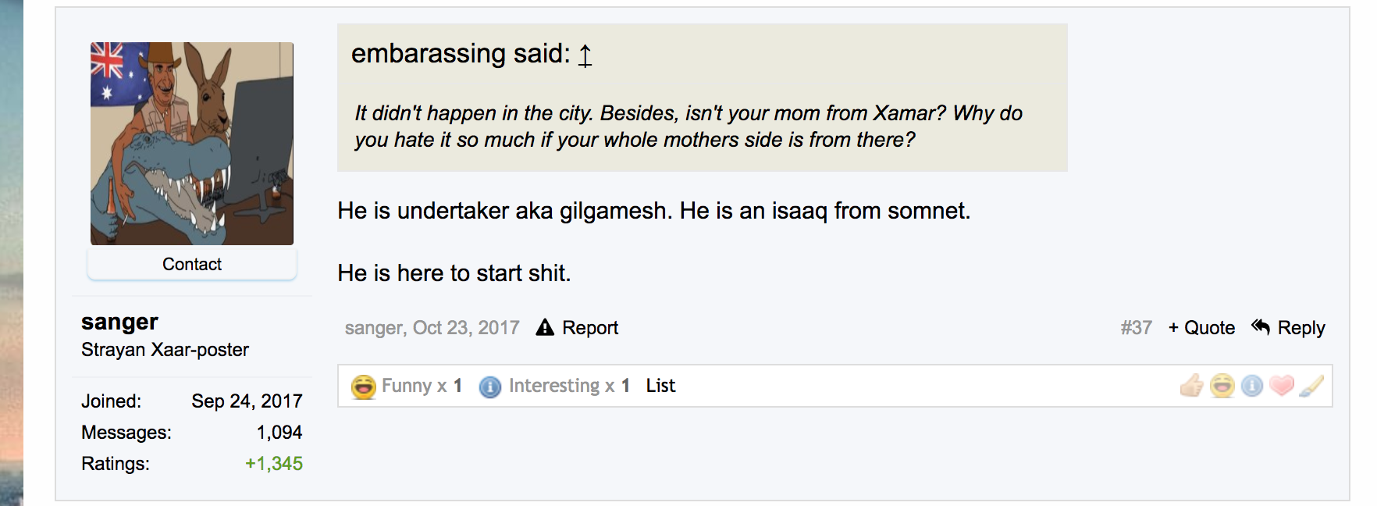Click the Reply link
This screenshot has width=1377, height=506.
[1300, 328]
